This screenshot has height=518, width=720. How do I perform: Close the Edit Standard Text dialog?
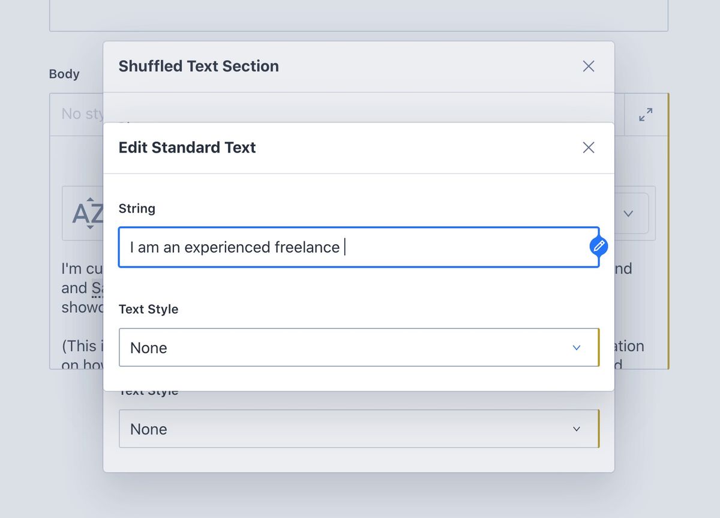[x=589, y=148]
